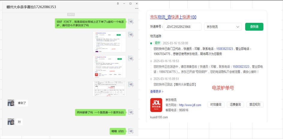Select the 您好 打扰下 message bubble
The image size is (283, 139).
pos(90,23)
